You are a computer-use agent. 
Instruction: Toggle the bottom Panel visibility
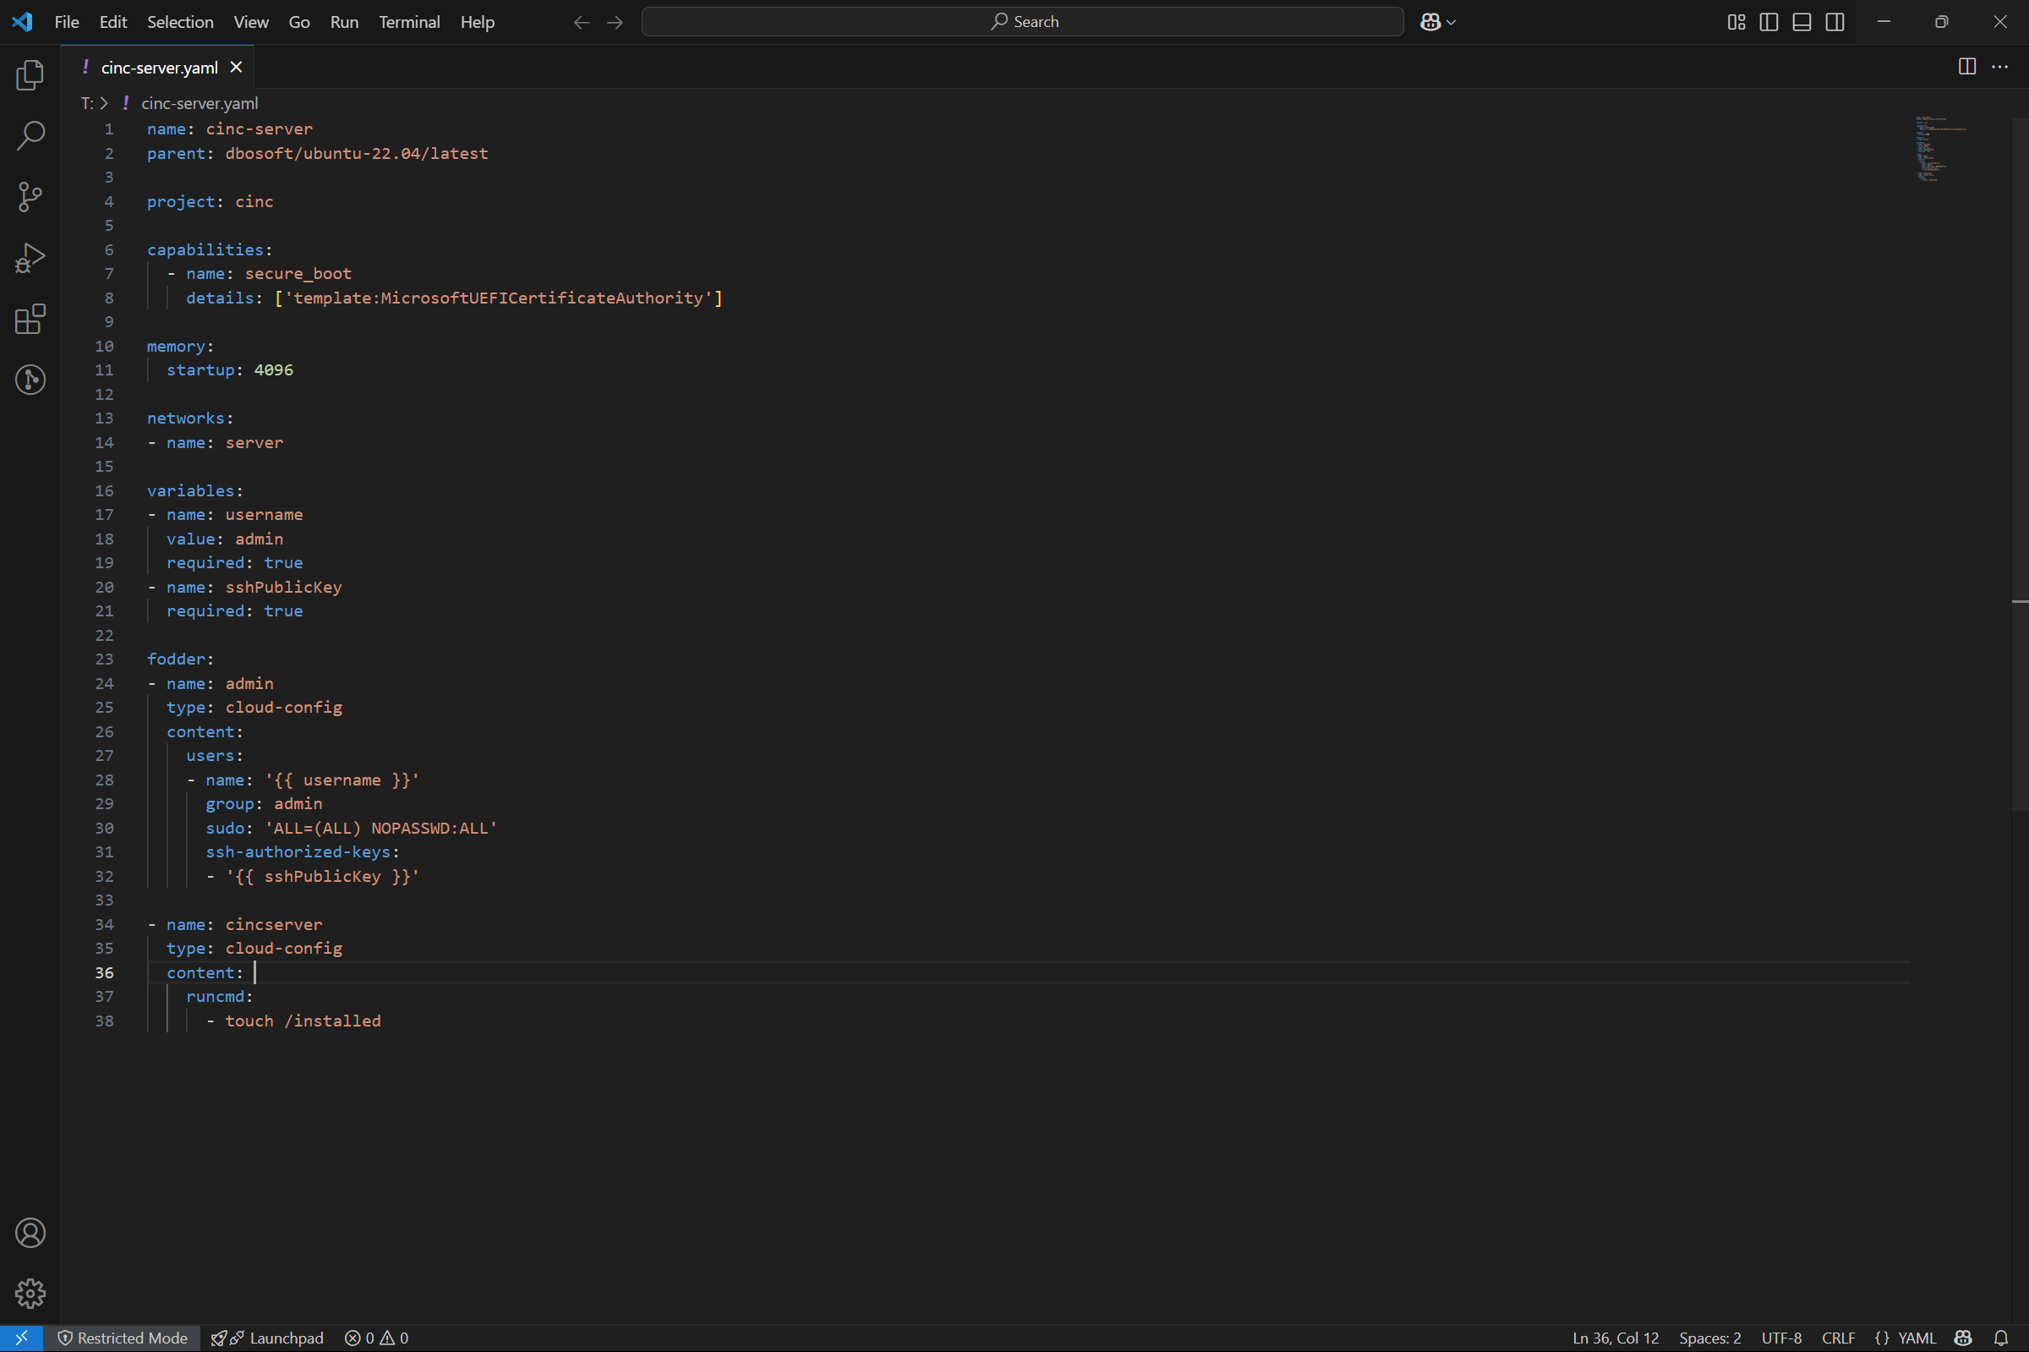(x=1802, y=21)
